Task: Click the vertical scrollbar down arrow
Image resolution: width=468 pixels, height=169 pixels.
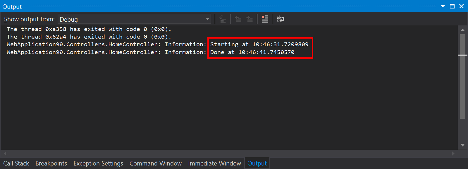Action: pyautogui.click(x=462, y=145)
